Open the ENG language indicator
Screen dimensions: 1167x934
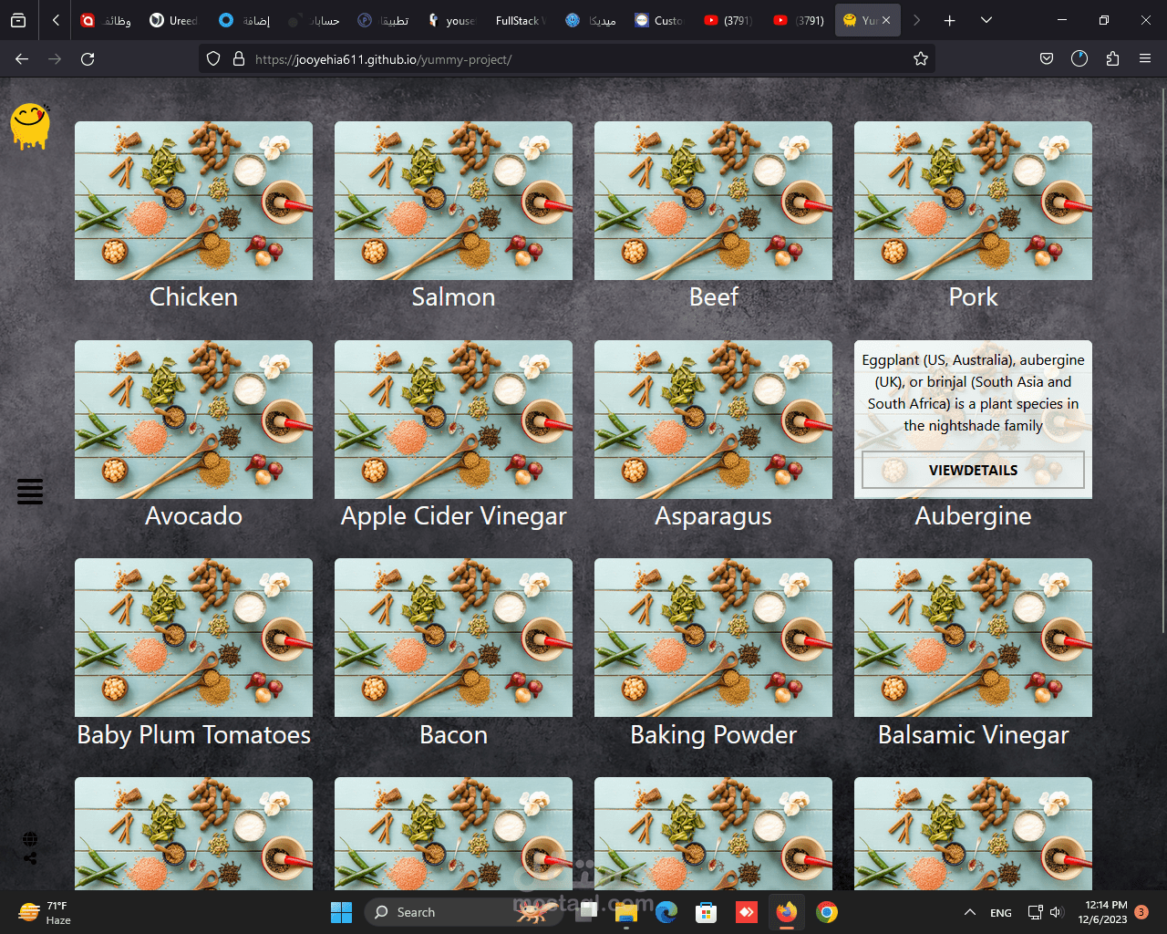1001,912
